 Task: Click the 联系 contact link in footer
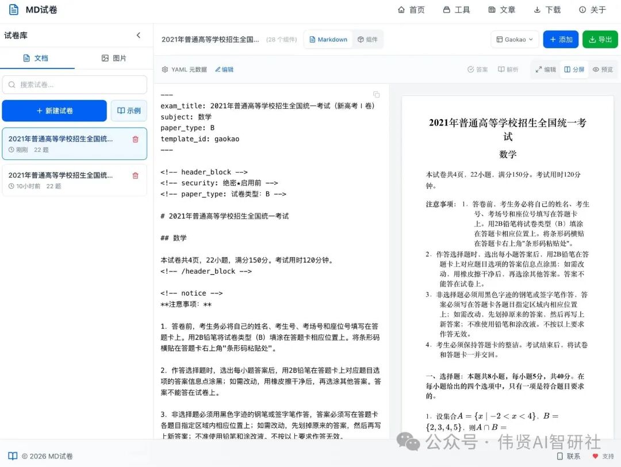(568, 456)
